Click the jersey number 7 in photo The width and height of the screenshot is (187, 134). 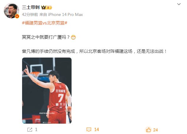(x=61, y=98)
